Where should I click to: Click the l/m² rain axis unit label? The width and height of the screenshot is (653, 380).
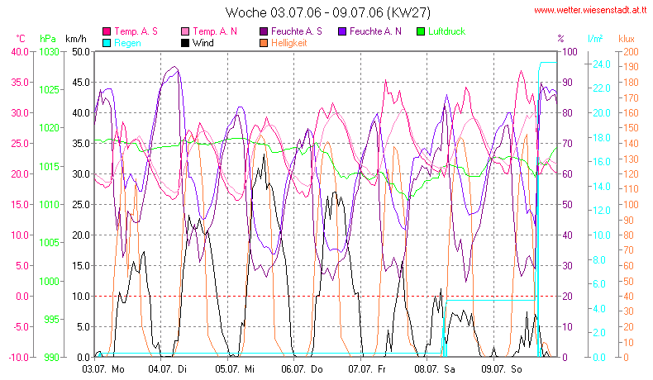click(x=595, y=39)
